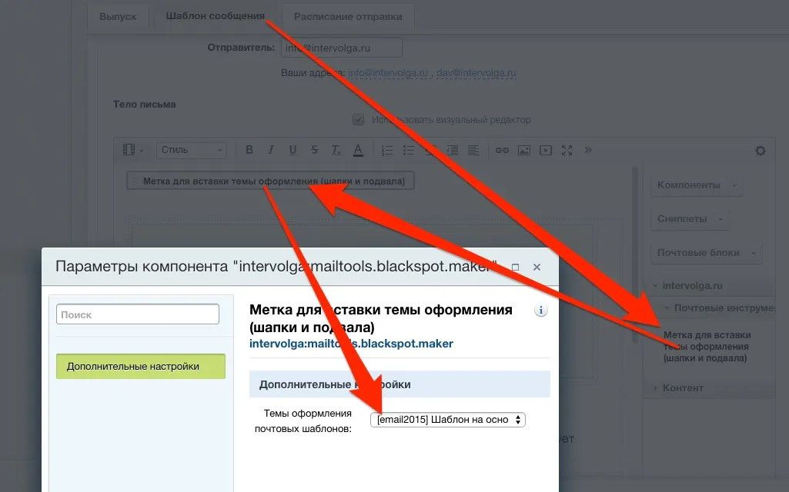
Task: Open the 'Стиль' style dropdown
Action: coord(191,150)
